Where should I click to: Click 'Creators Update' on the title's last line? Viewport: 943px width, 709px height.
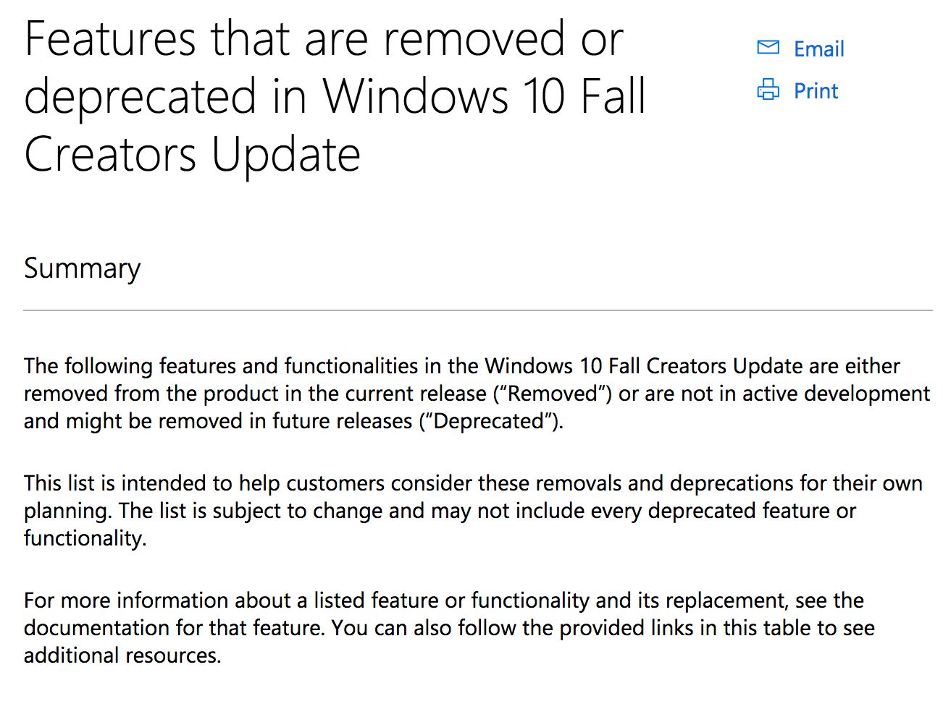[192, 155]
